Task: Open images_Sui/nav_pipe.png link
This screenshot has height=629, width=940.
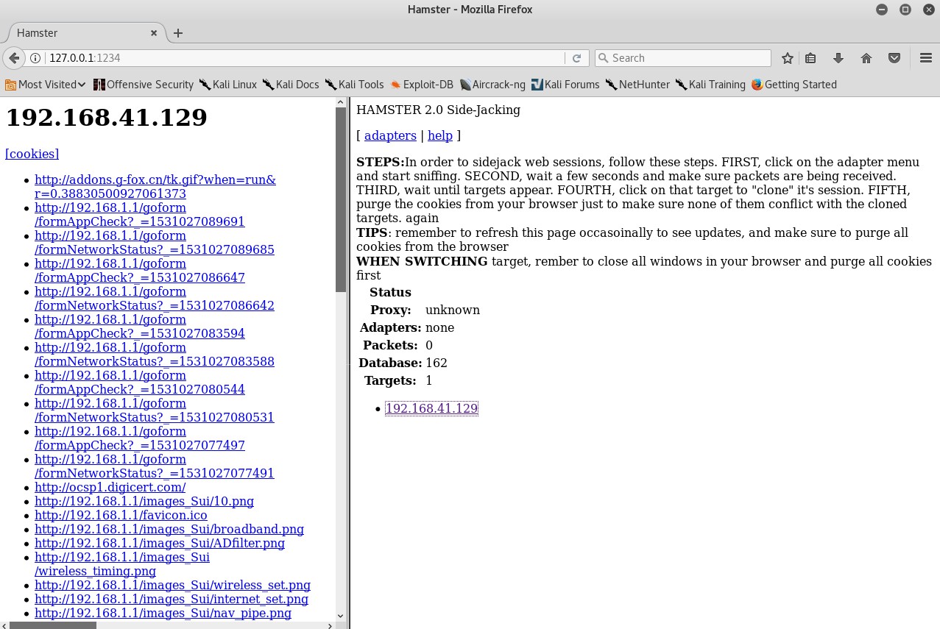Action: (x=163, y=613)
